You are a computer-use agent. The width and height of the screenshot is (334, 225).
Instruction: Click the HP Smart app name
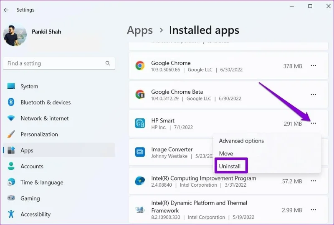point(163,120)
